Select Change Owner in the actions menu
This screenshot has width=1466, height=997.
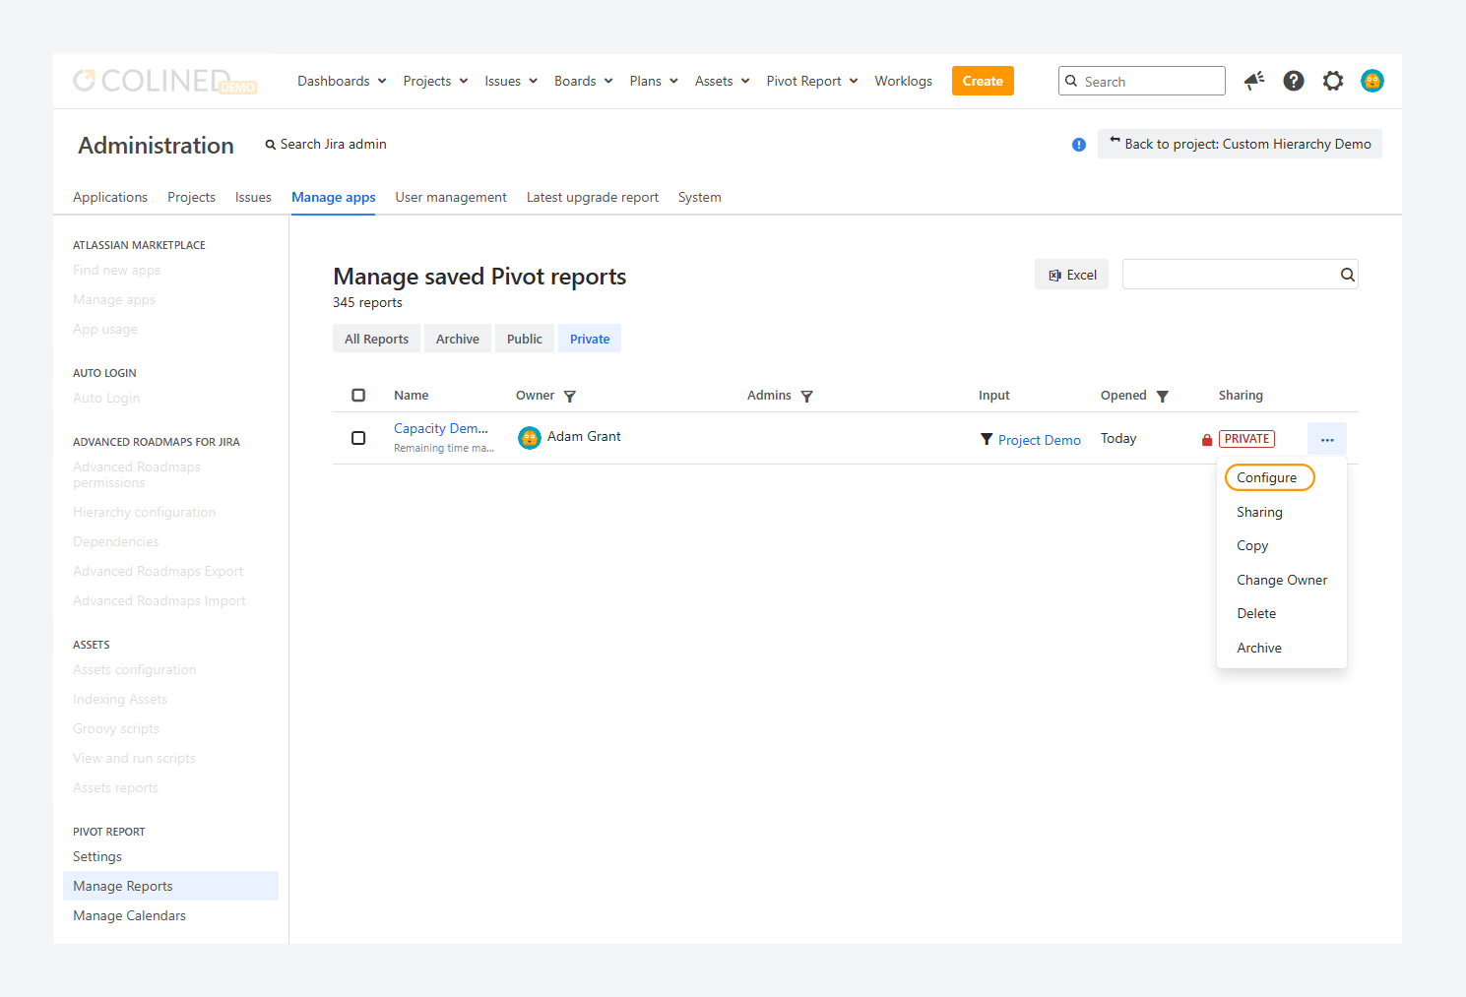[1282, 580]
